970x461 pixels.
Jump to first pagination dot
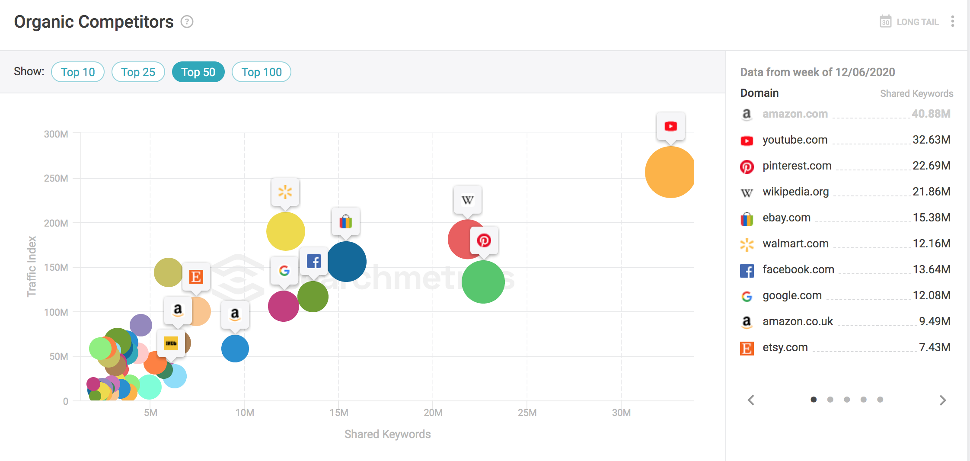814,400
